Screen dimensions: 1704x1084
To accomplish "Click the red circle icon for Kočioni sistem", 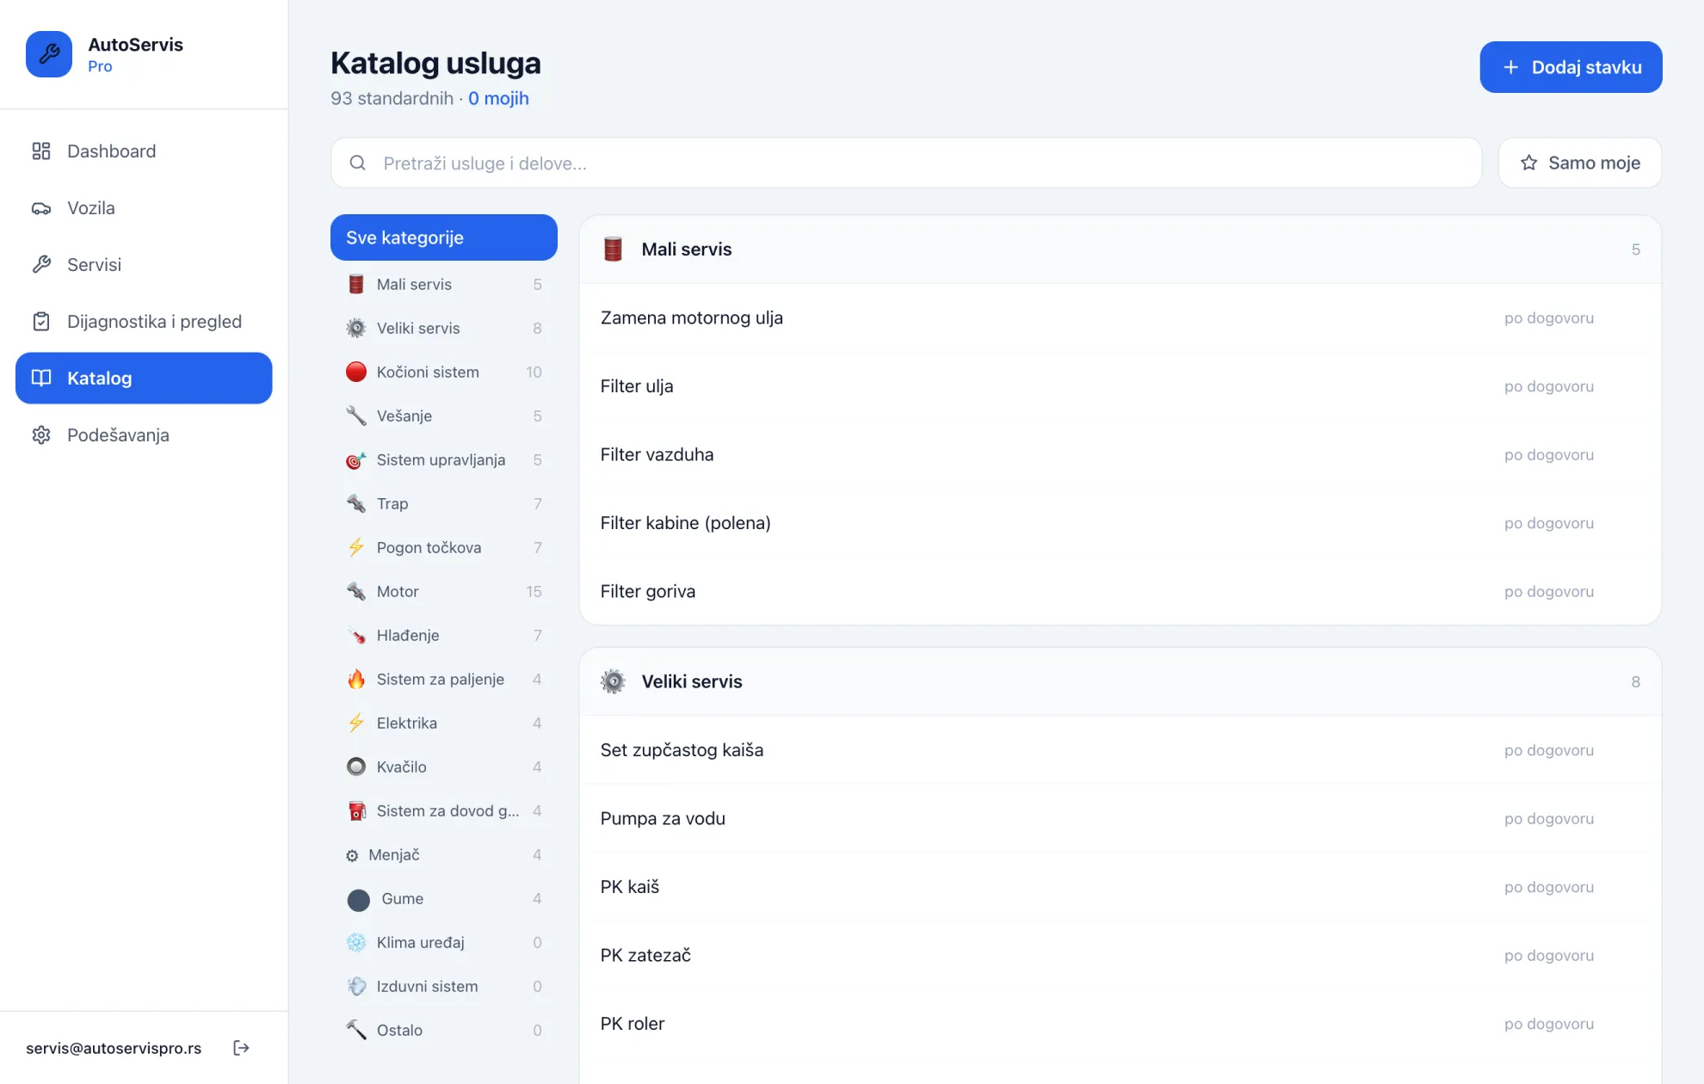I will point(356,372).
